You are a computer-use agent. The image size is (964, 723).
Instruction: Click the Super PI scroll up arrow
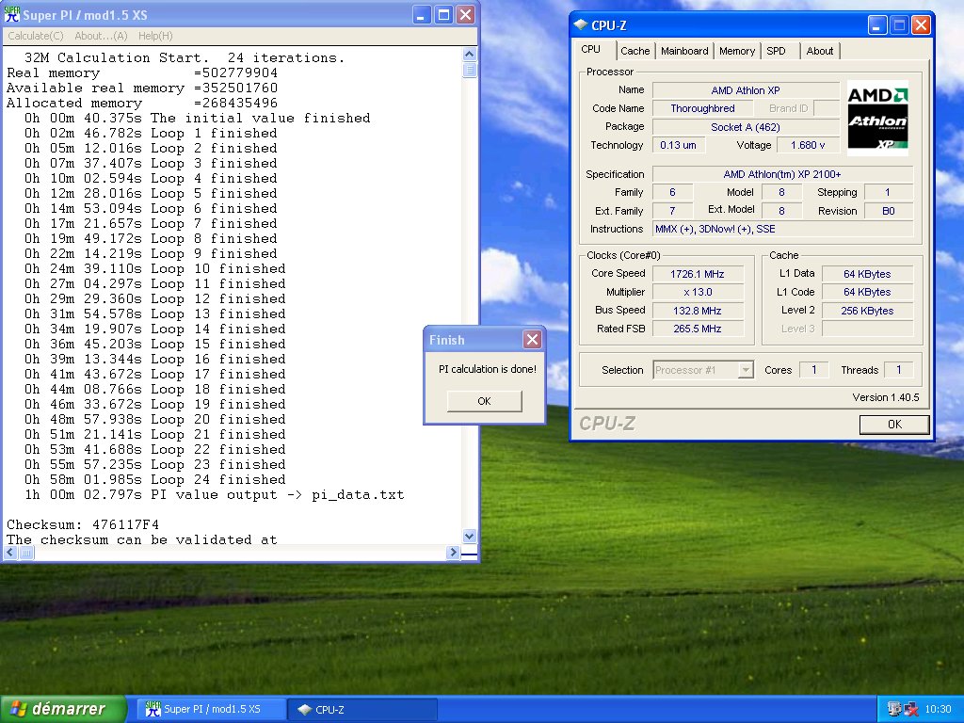pyautogui.click(x=469, y=55)
